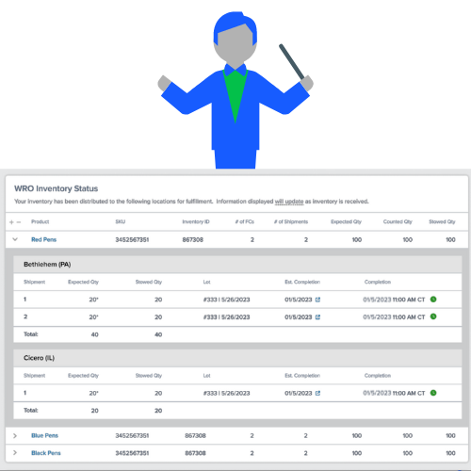Screen dimensions: 471x471
Task: Click the Product column header
Action: (x=40, y=221)
